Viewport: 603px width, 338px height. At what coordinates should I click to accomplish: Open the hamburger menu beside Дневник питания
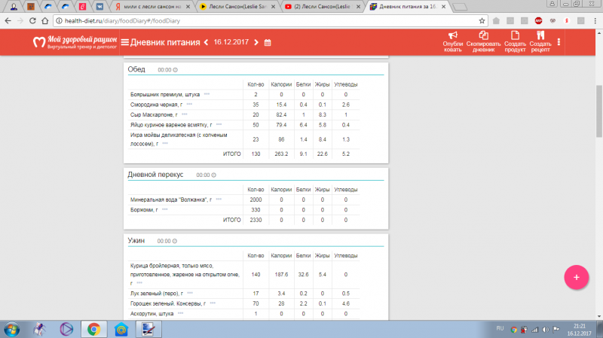point(124,43)
